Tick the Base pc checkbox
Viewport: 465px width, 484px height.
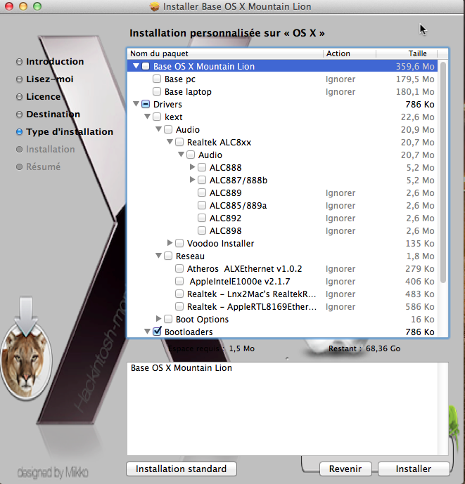[157, 79]
